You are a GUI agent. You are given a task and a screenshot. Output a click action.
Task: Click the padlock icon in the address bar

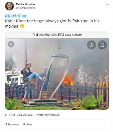click(37, 35)
